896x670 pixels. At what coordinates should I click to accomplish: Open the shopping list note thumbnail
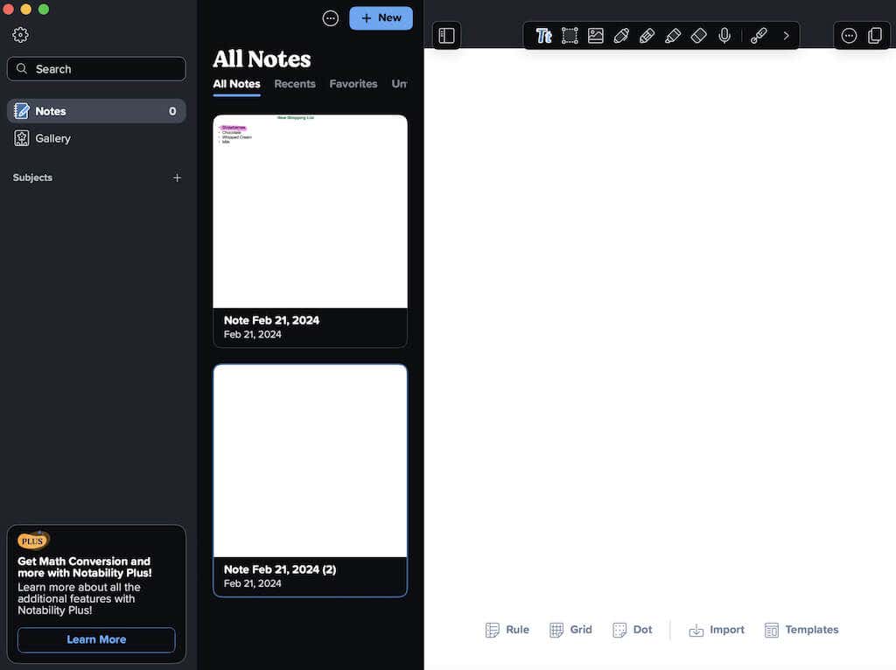pos(310,210)
